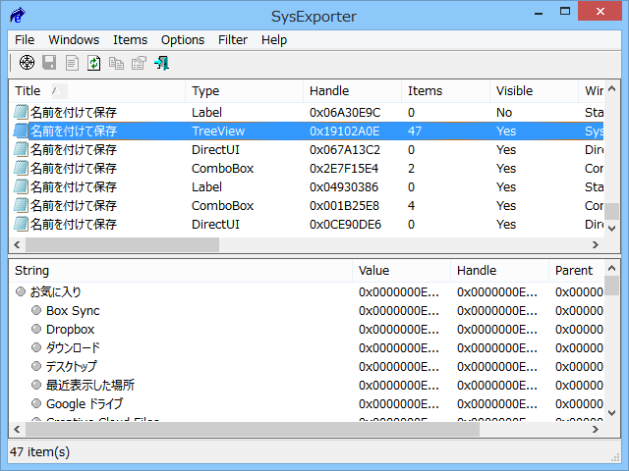
Task: Maximize the SysExporter window
Action: pos(565,12)
